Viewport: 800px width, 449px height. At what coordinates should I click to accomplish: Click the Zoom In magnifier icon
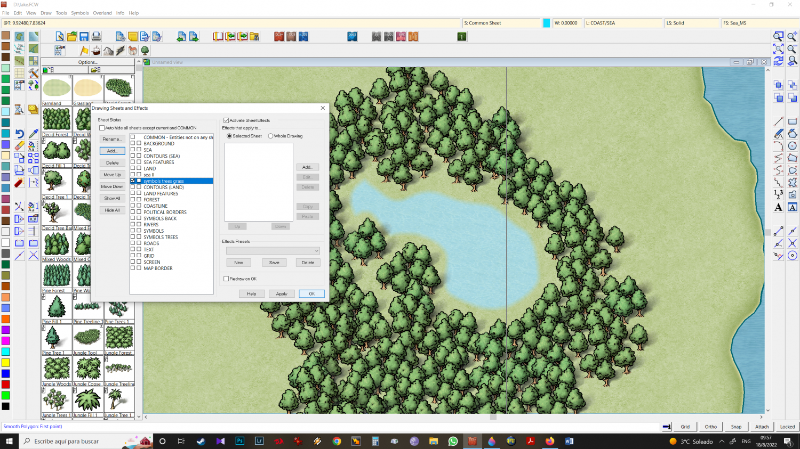coord(792,36)
